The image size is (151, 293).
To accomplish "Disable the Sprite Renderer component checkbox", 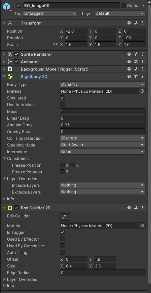I will click(x=16, y=54).
